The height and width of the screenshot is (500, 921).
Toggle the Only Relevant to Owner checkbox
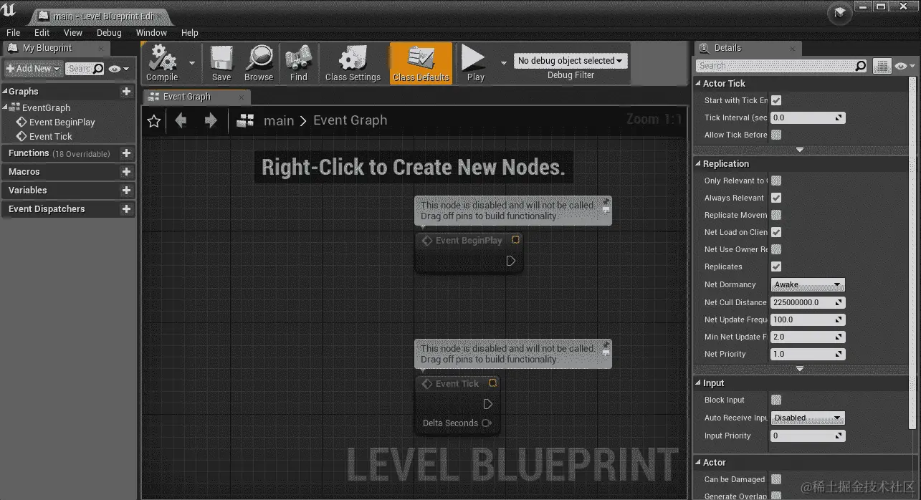click(x=776, y=181)
